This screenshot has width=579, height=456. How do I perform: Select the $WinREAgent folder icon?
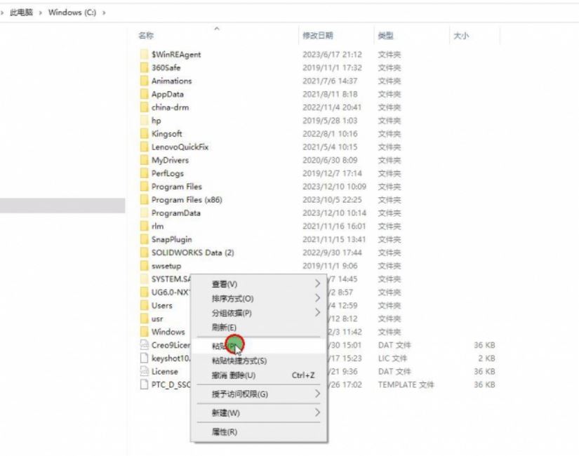[144, 55]
